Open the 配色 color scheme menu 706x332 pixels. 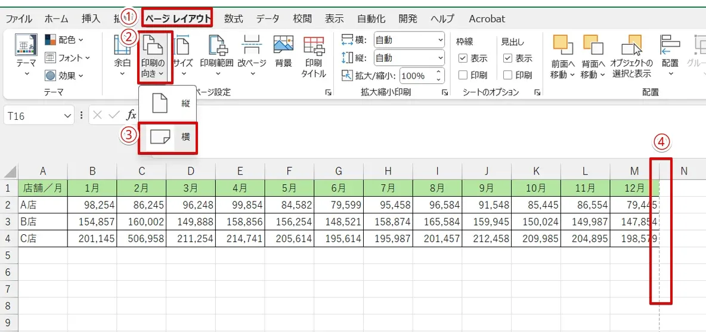pyautogui.click(x=64, y=40)
